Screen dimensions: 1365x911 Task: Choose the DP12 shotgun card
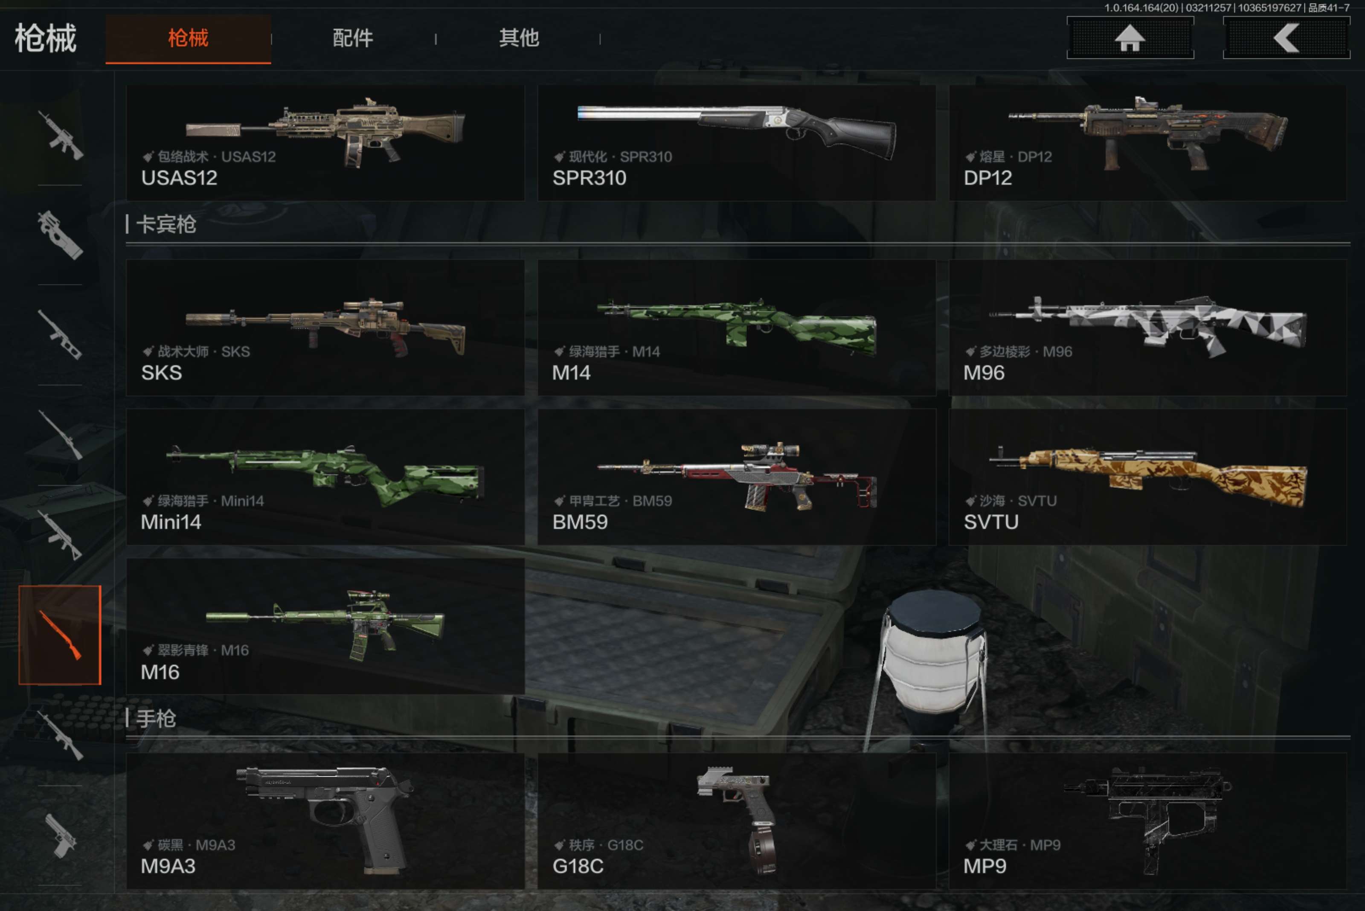(x=1148, y=143)
